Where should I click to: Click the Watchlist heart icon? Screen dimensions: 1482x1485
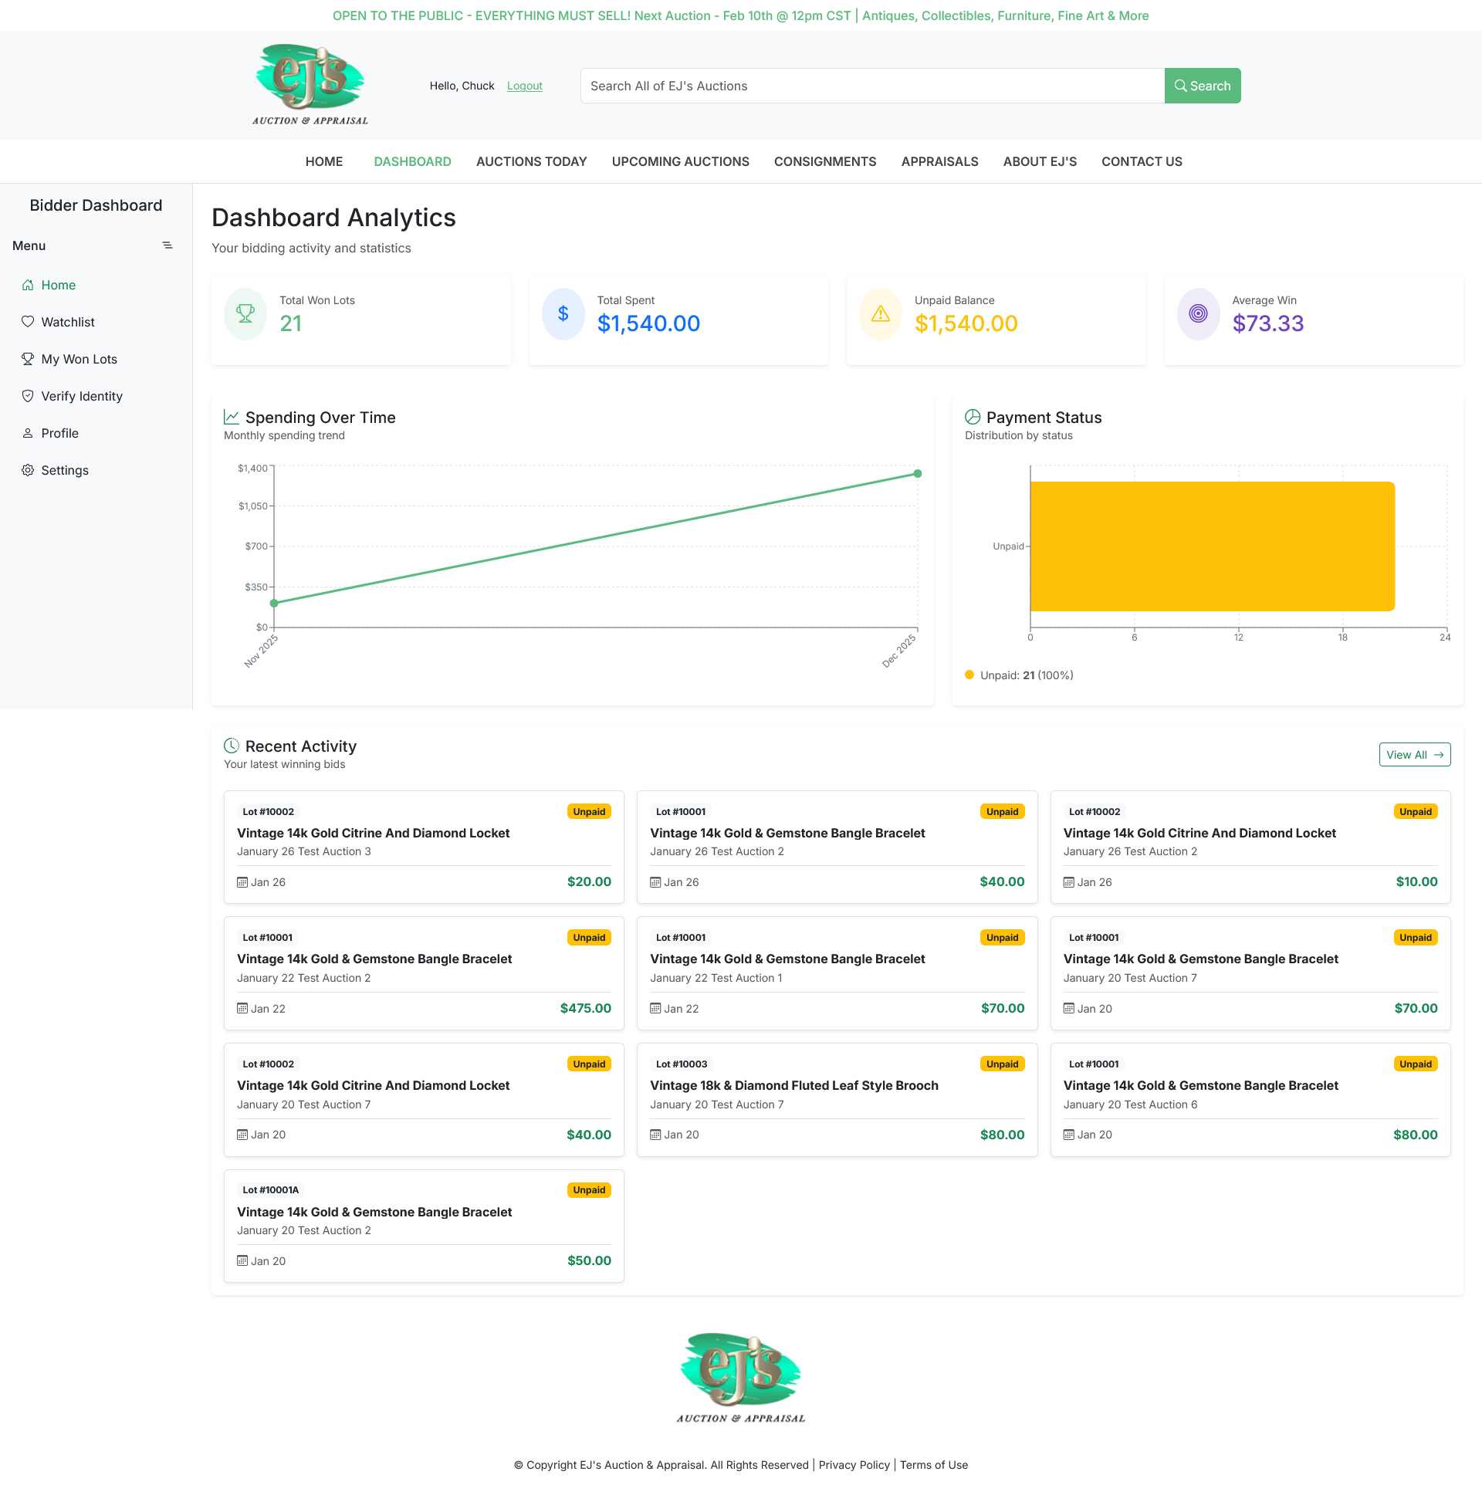click(x=28, y=322)
